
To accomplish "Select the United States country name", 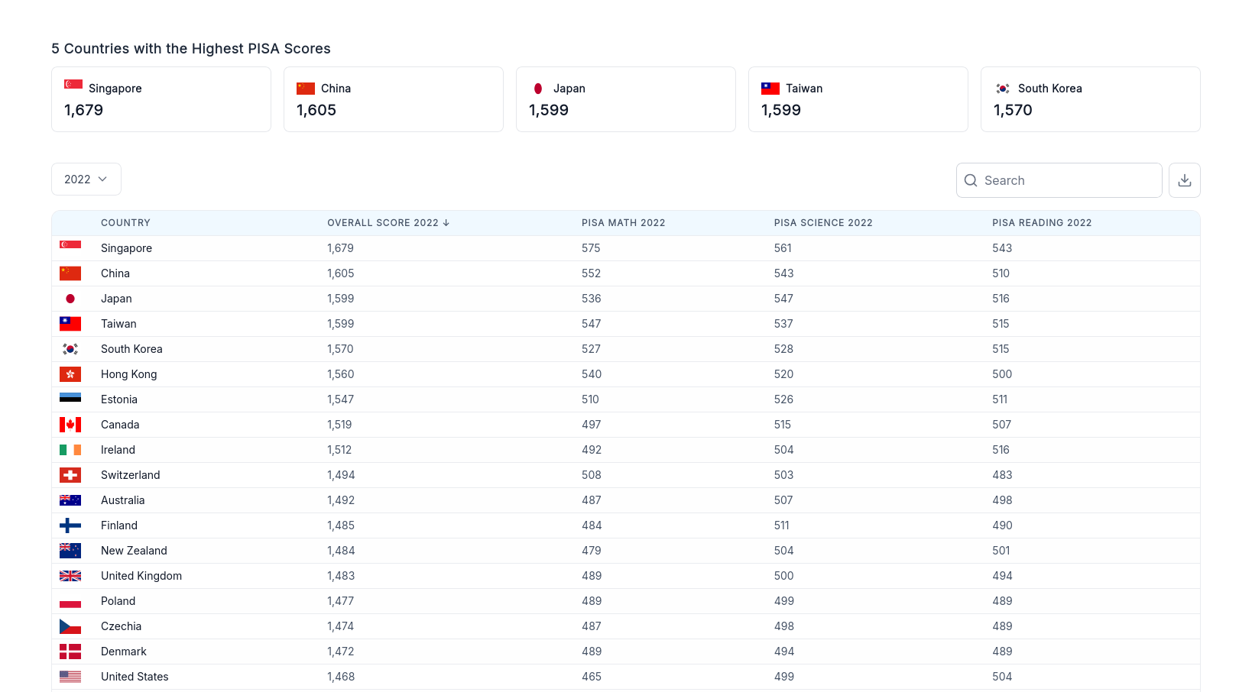I will [135, 677].
